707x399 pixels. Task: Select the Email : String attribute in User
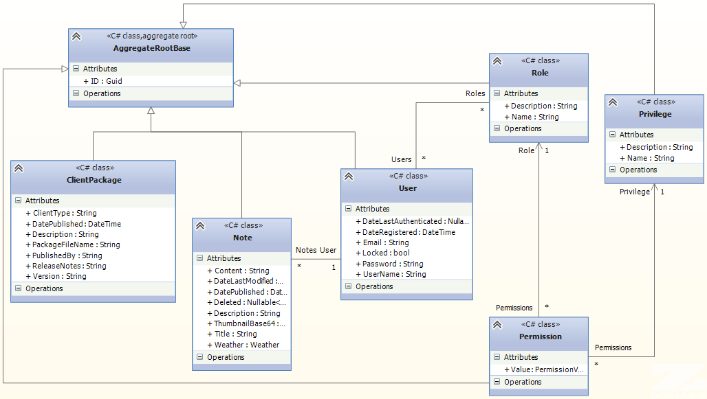tap(385, 242)
